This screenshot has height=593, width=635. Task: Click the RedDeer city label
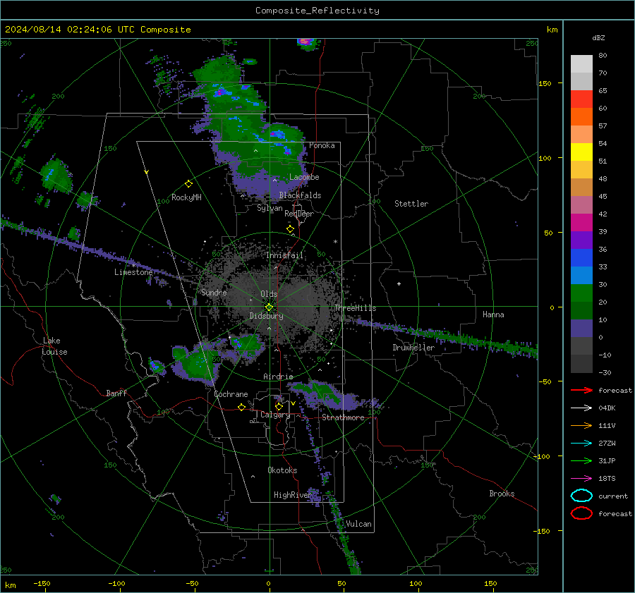[x=299, y=214]
